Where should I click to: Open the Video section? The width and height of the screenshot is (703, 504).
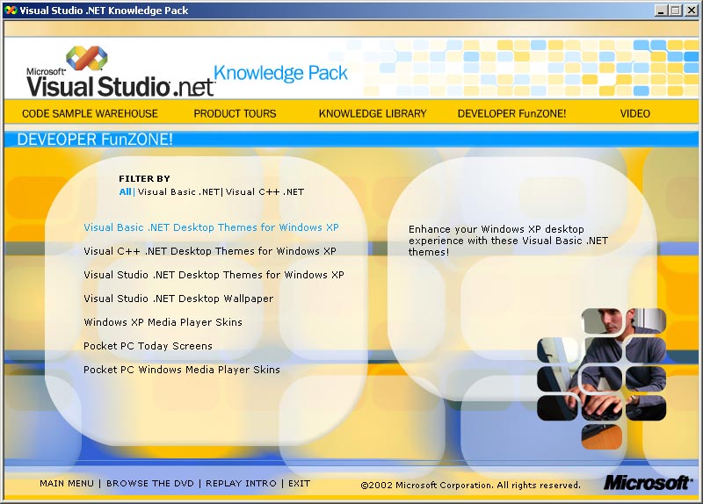click(x=634, y=114)
